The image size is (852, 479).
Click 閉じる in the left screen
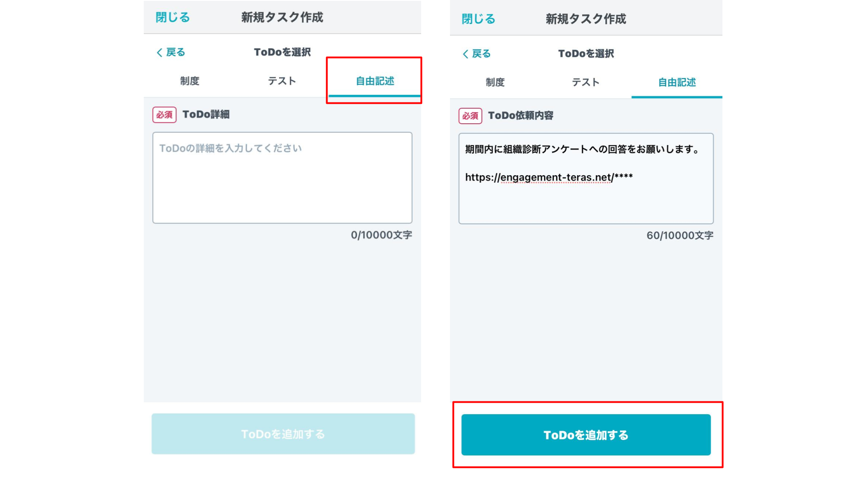(173, 17)
